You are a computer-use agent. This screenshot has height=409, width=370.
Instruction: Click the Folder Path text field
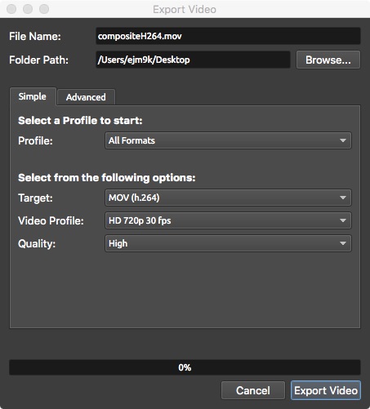coord(193,60)
